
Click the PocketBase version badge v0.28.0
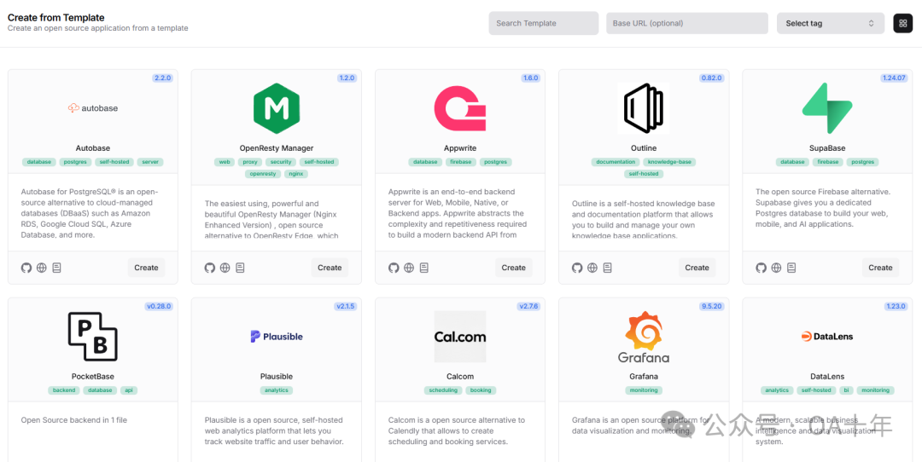click(x=159, y=306)
